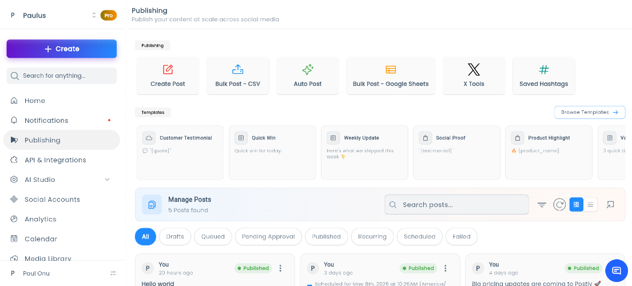The width and height of the screenshot is (632, 286).
Task: Open Analytics in sidebar
Action: [x=62, y=219]
